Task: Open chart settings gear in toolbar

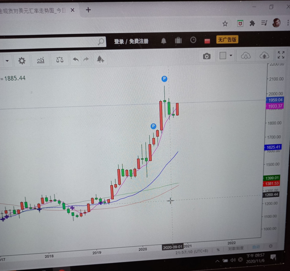Action: pos(22,61)
